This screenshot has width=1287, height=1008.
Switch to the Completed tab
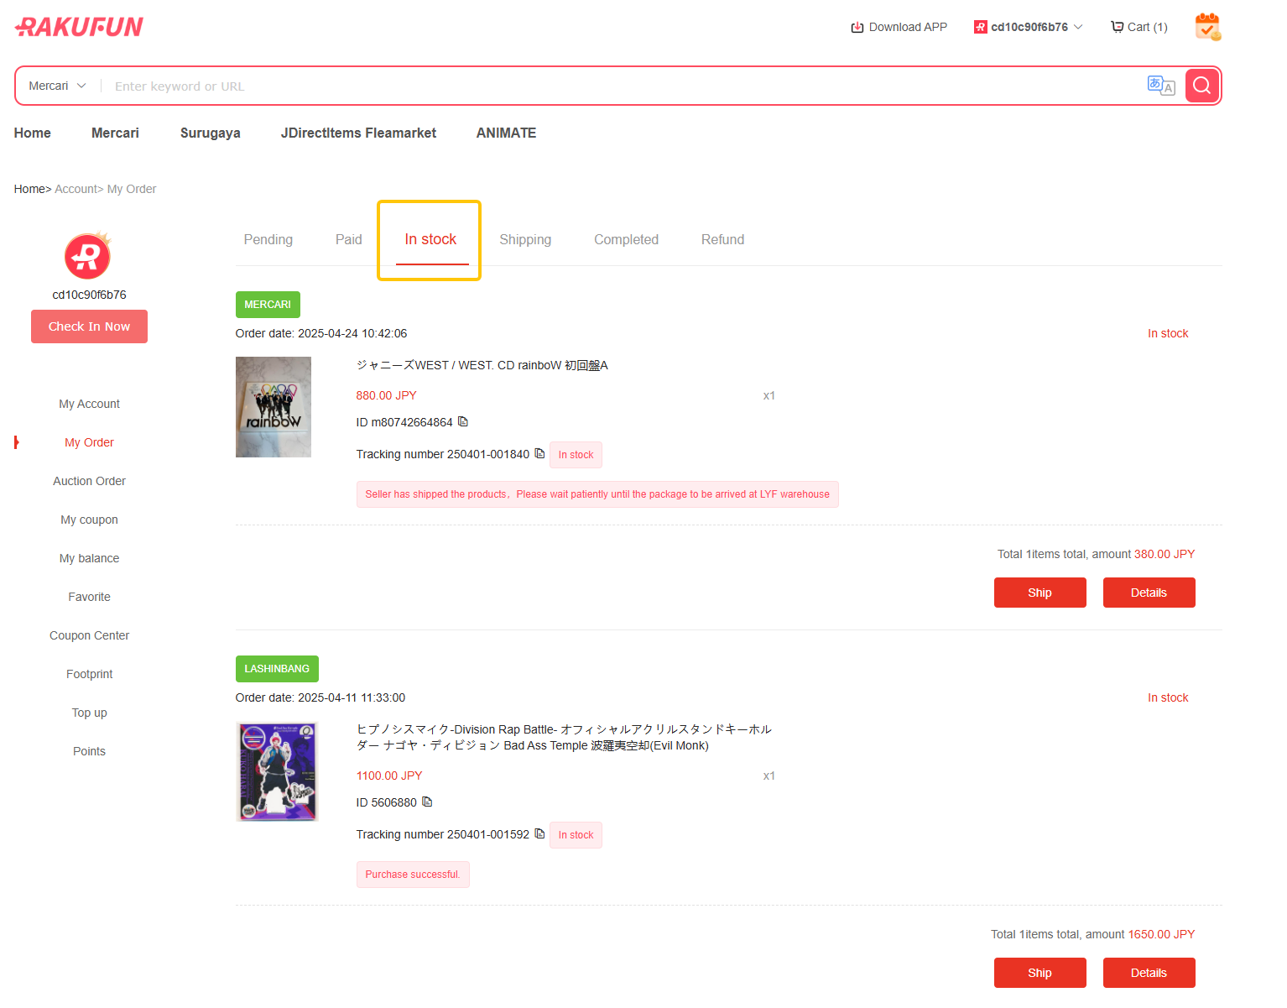(x=626, y=239)
